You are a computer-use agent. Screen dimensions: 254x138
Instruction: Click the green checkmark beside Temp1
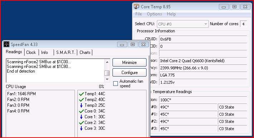click(x=81, y=94)
